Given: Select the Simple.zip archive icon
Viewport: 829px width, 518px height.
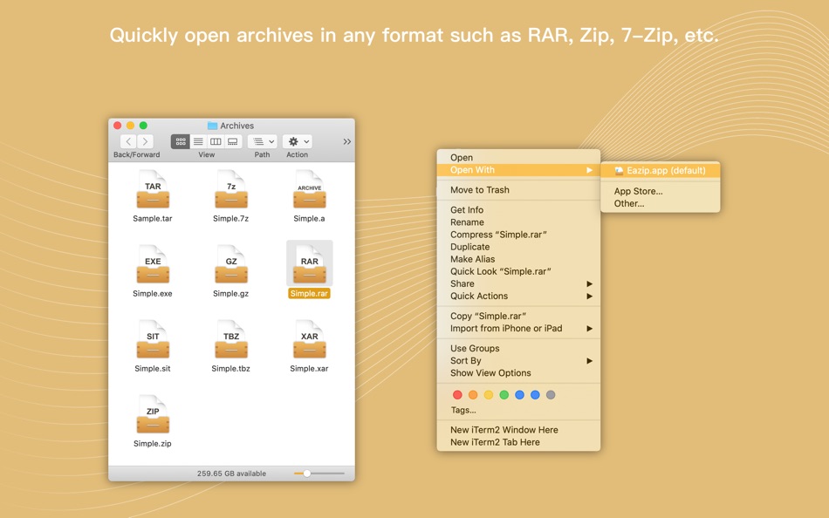Looking at the screenshot, I should 153,414.
